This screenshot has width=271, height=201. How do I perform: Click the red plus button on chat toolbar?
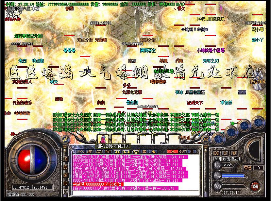172,152
